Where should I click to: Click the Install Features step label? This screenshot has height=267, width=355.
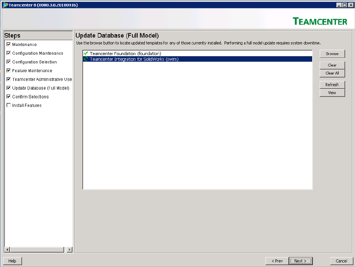pyautogui.click(x=27, y=106)
